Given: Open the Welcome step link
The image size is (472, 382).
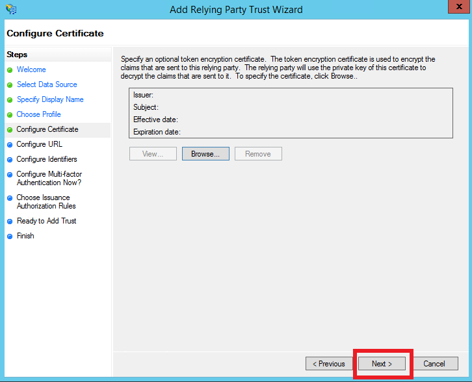Looking at the screenshot, I should [31, 70].
